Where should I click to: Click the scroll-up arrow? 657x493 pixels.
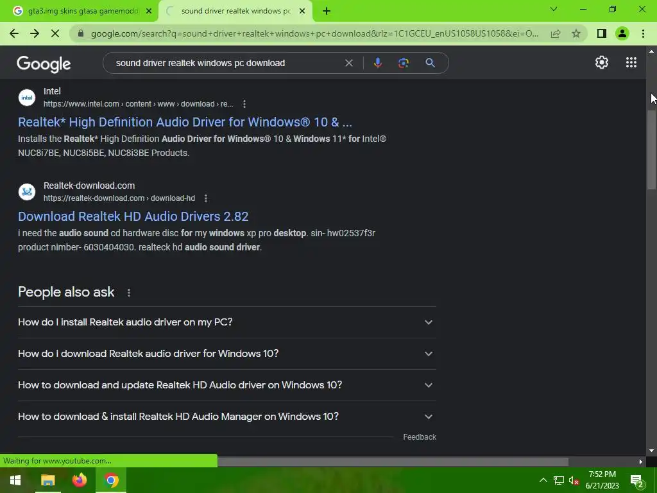[x=651, y=51]
